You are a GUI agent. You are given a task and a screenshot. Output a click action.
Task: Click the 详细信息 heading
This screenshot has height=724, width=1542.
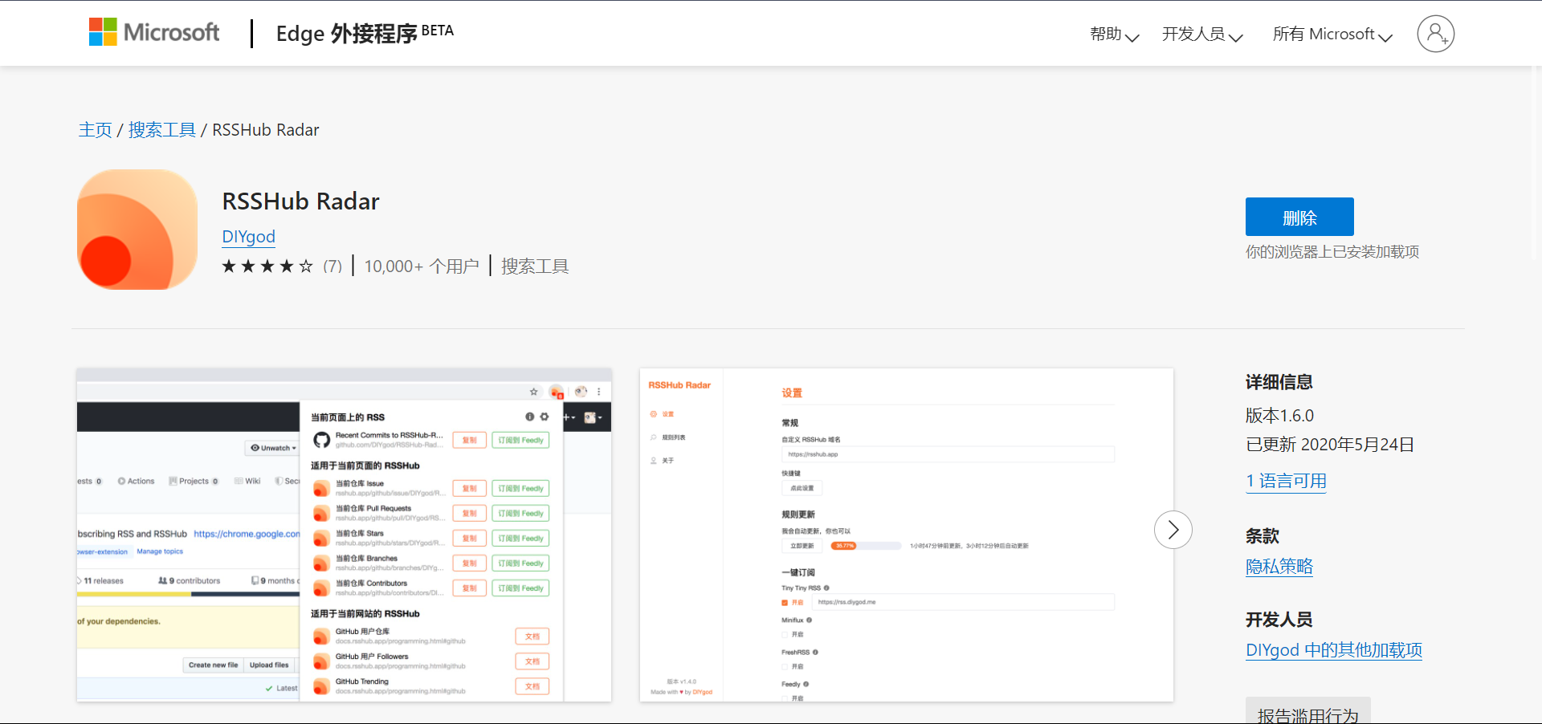(x=1279, y=382)
